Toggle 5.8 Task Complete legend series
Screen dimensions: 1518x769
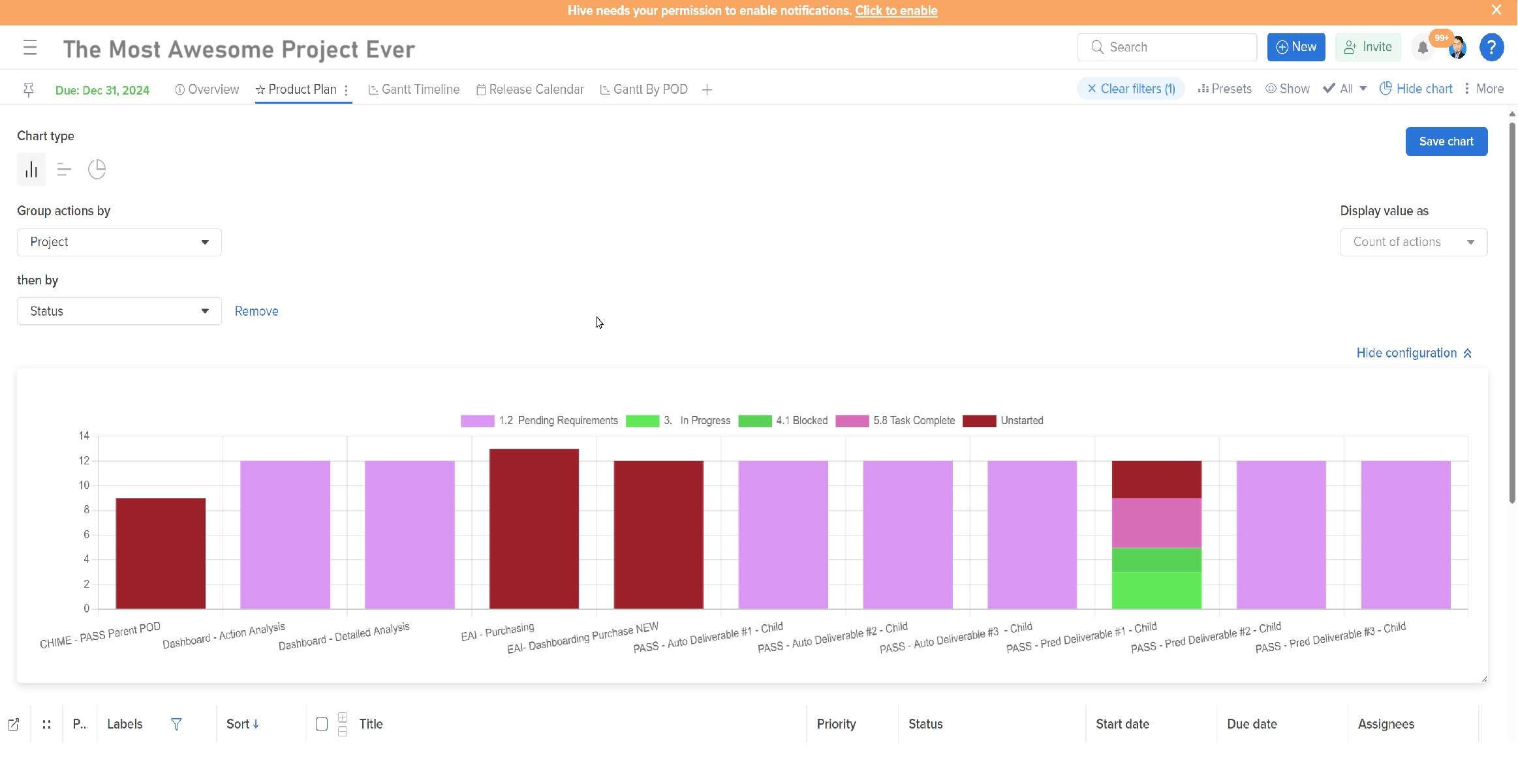(x=895, y=421)
